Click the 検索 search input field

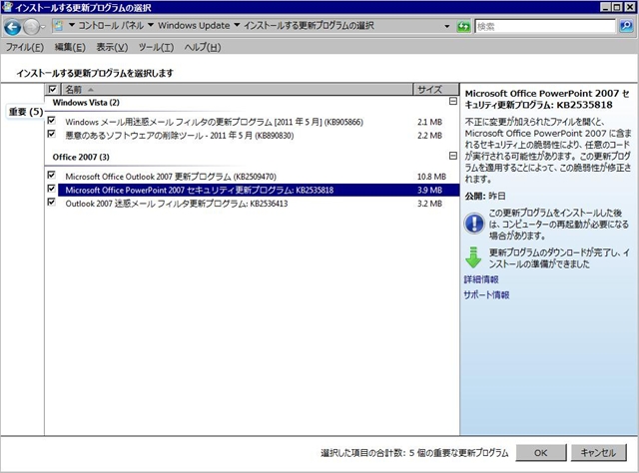click(x=545, y=27)
